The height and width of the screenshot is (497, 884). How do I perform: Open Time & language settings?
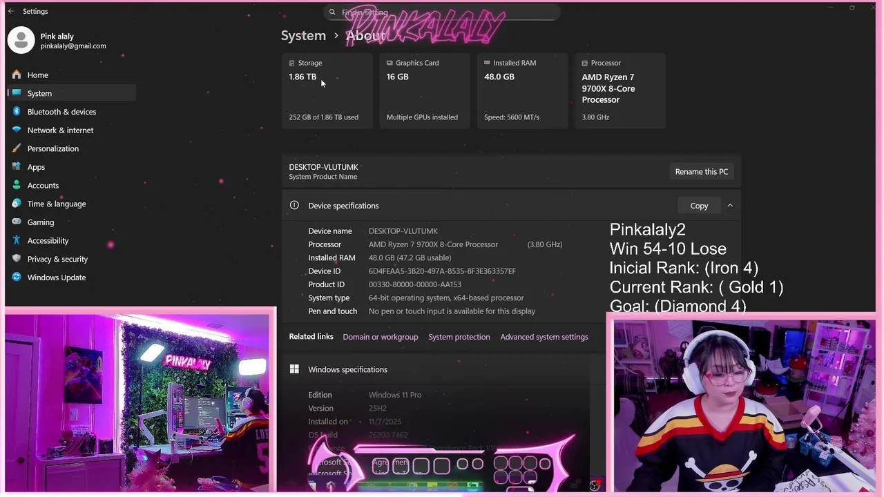pyautogui.click(x=71, y=204)
